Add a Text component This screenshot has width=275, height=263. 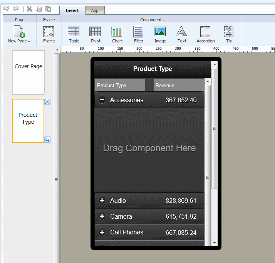coord(181,34)
